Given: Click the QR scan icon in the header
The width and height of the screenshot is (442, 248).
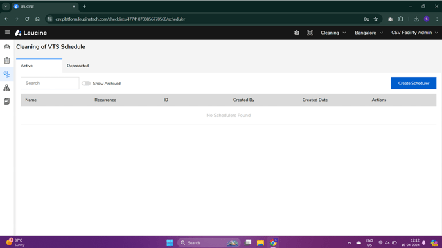Looking at the screenshot, I should point(310,33).
